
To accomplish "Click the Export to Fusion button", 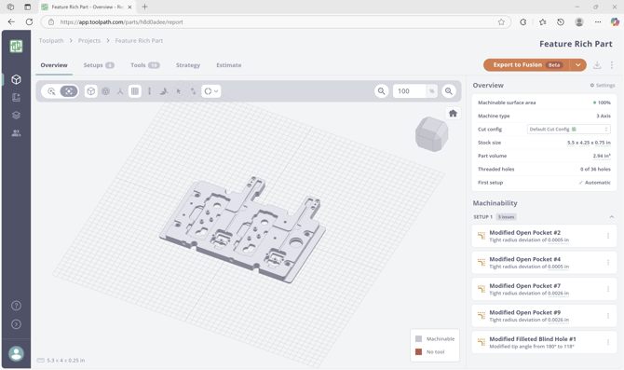I will point(526,65).
